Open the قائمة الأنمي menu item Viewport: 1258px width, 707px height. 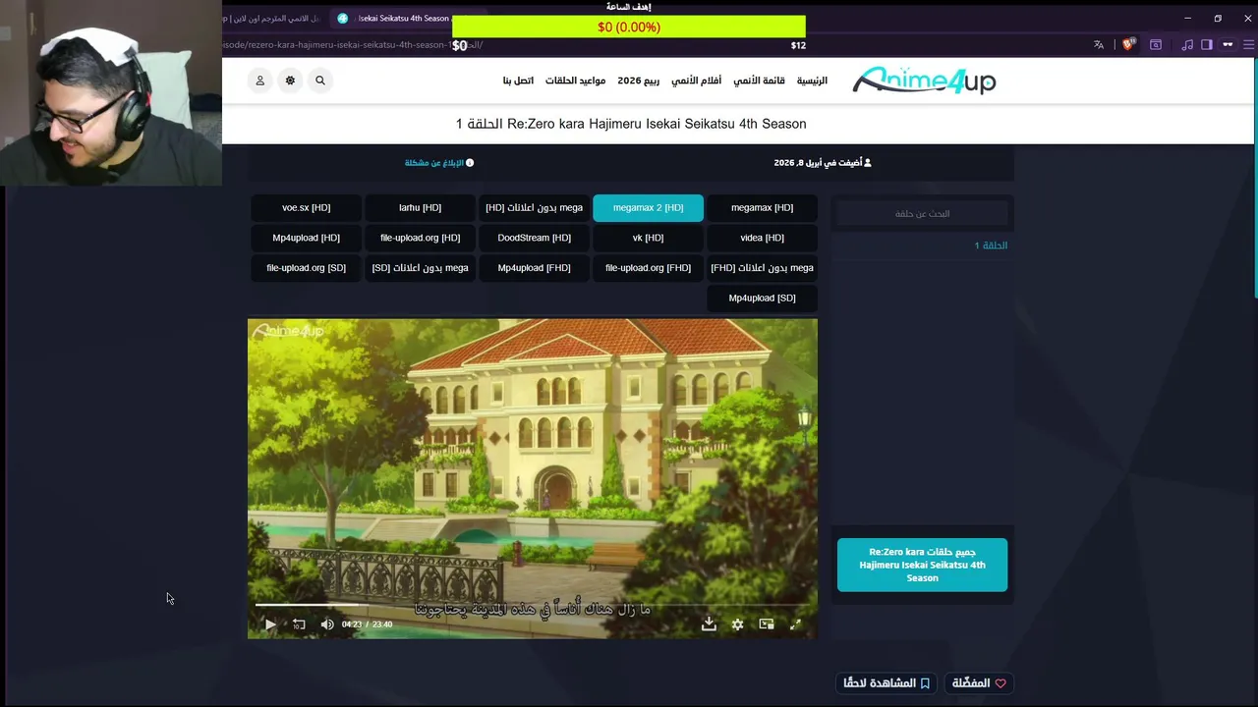click(x=759, y=81)
